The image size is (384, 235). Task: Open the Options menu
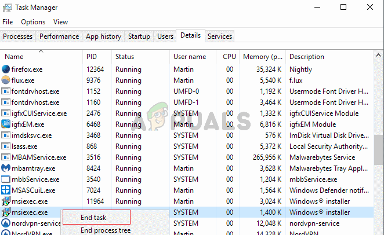pos(32,22)
